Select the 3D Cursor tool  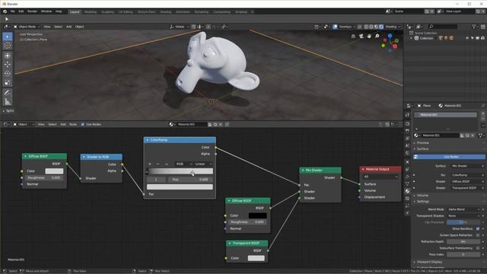tap(8, 46)
